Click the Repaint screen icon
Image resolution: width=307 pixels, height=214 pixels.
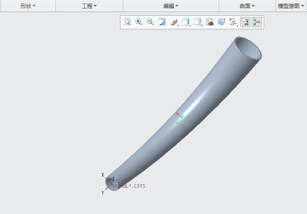tap(162, 22)
